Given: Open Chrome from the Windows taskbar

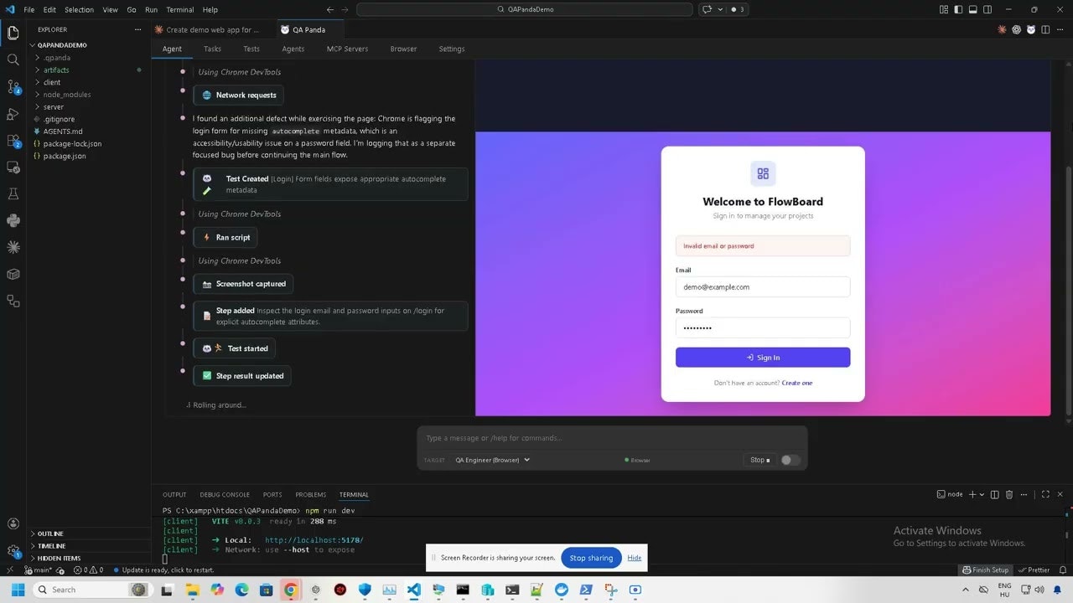Looking at the screenshot, I should click(290, 590).
